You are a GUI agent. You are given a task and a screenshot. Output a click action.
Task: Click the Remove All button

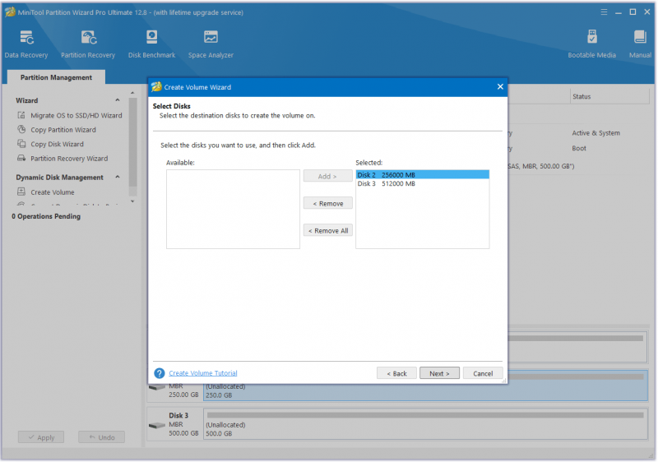pyautogui.click(x=328, y=230)
